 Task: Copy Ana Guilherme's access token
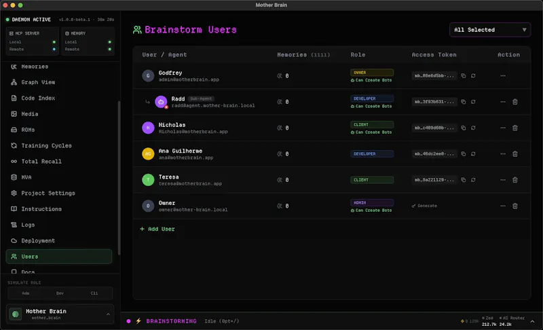[463, 153]
